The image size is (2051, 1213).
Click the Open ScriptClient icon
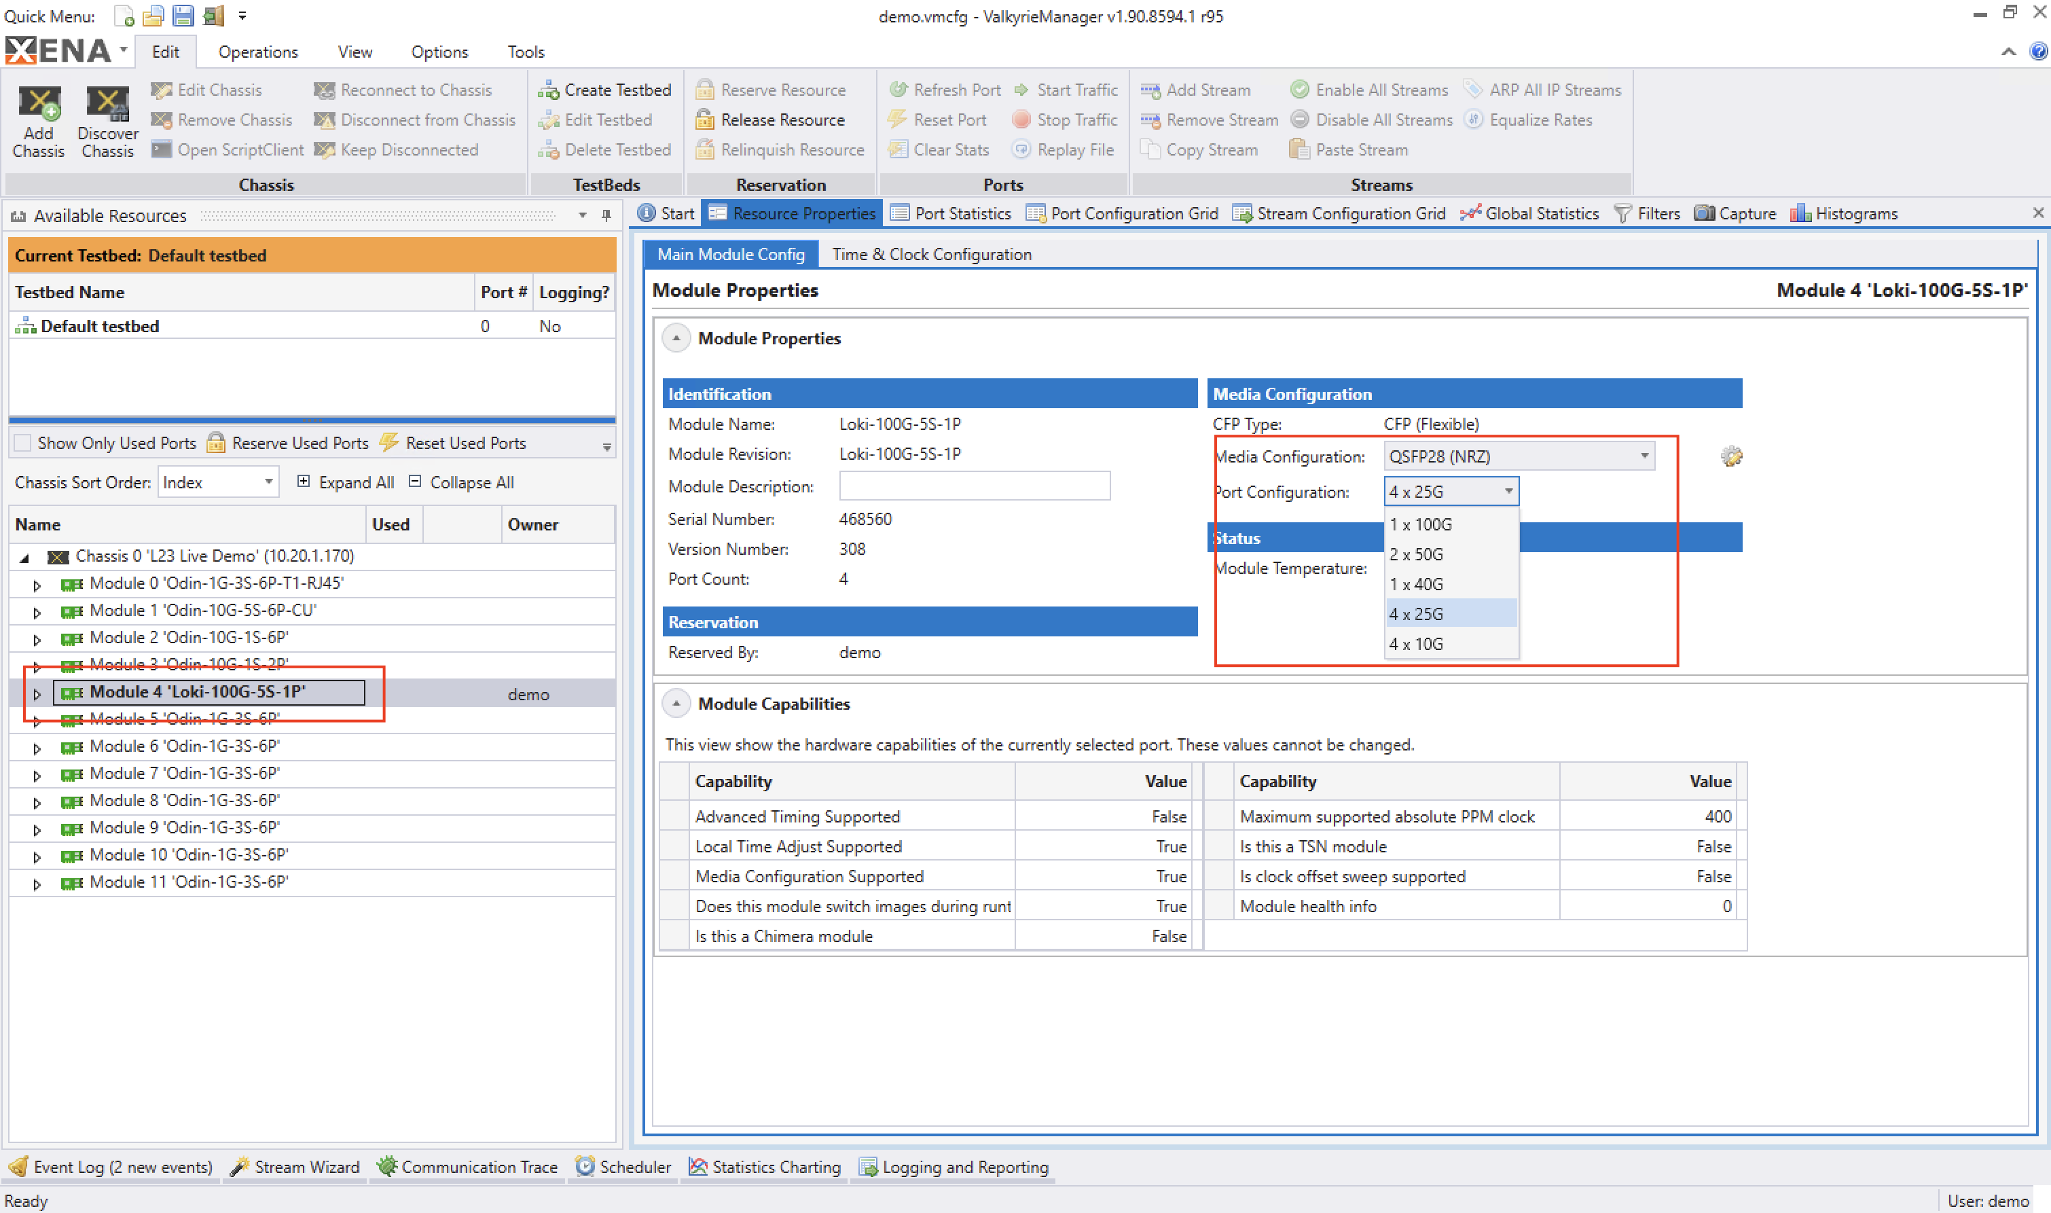162,149
